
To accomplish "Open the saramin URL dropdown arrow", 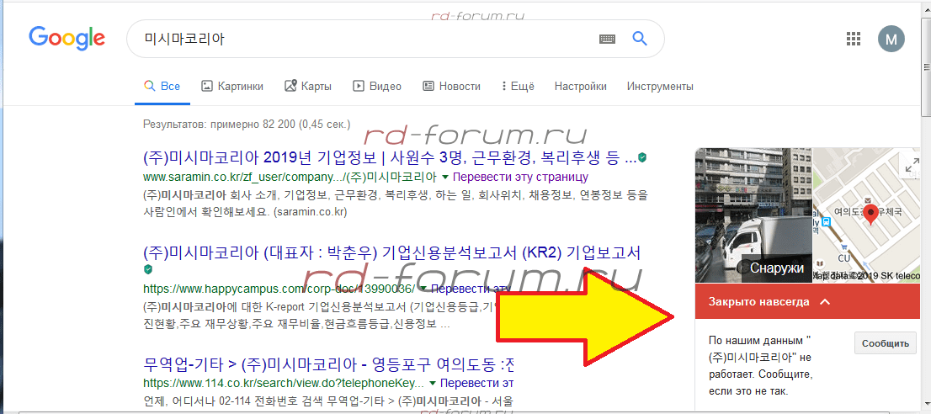I will point(445,178).
